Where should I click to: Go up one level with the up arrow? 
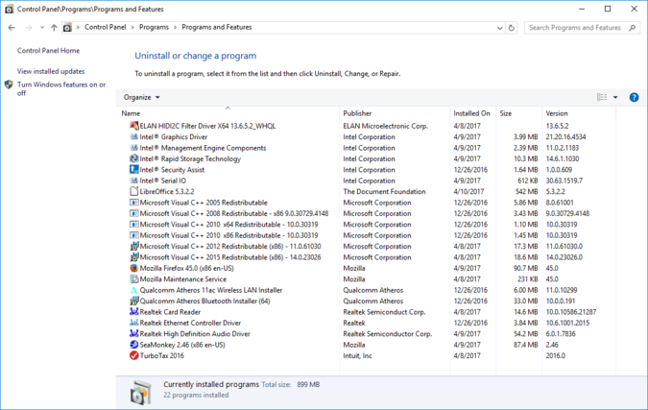54,28
